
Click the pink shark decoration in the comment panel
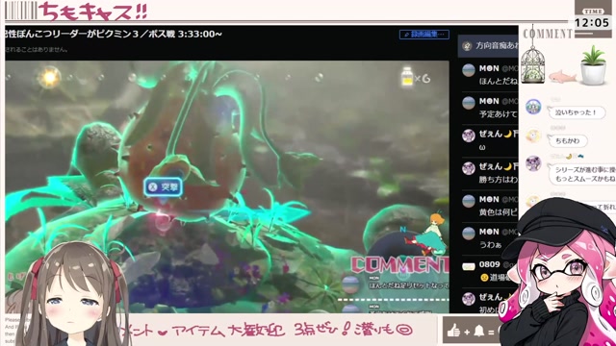click(x=562, y=76)
